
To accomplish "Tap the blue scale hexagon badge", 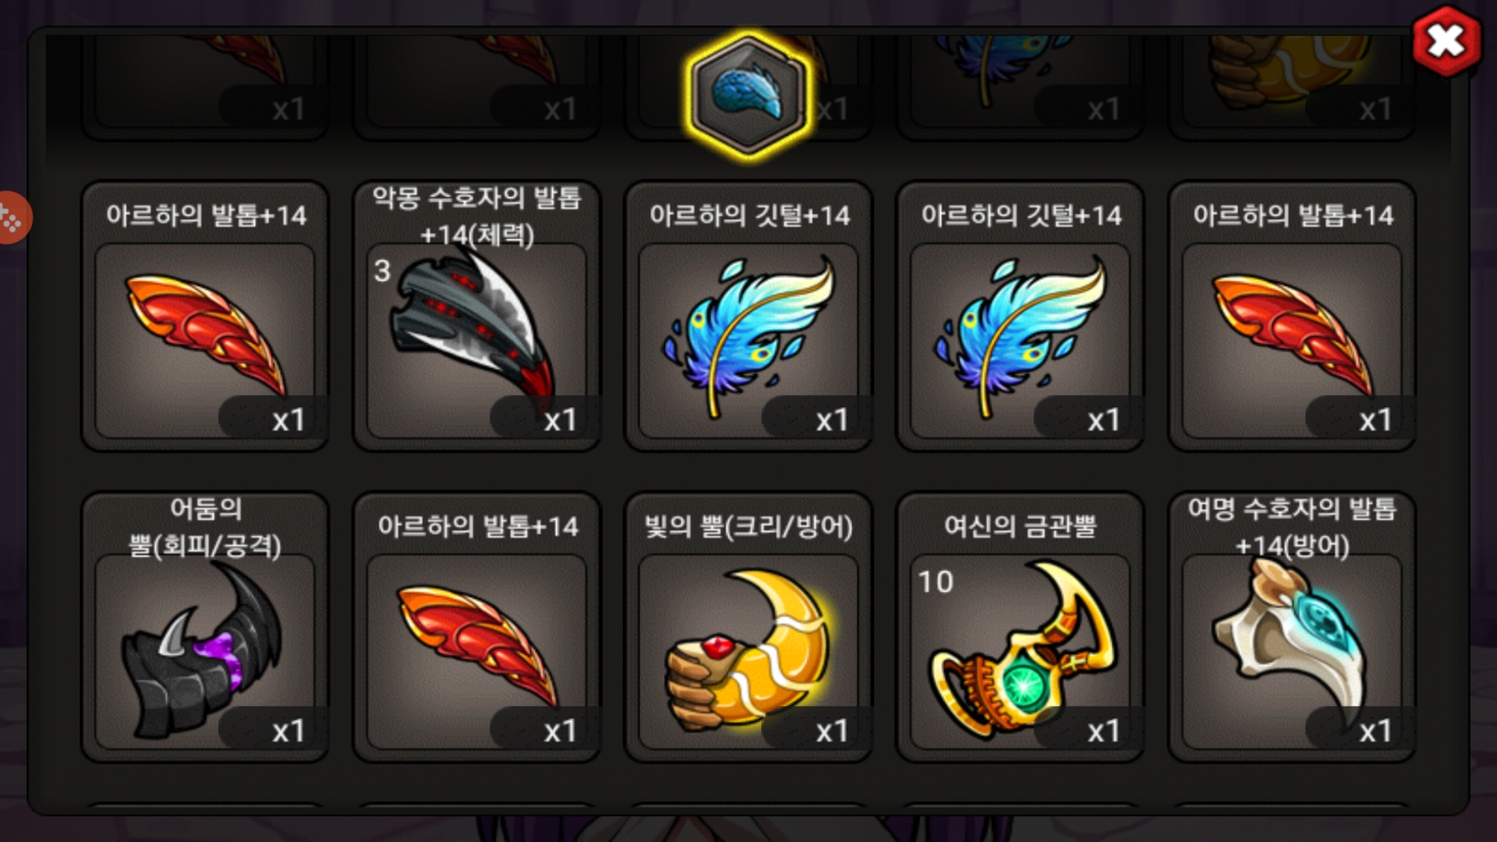I will [x=748, y=96].
